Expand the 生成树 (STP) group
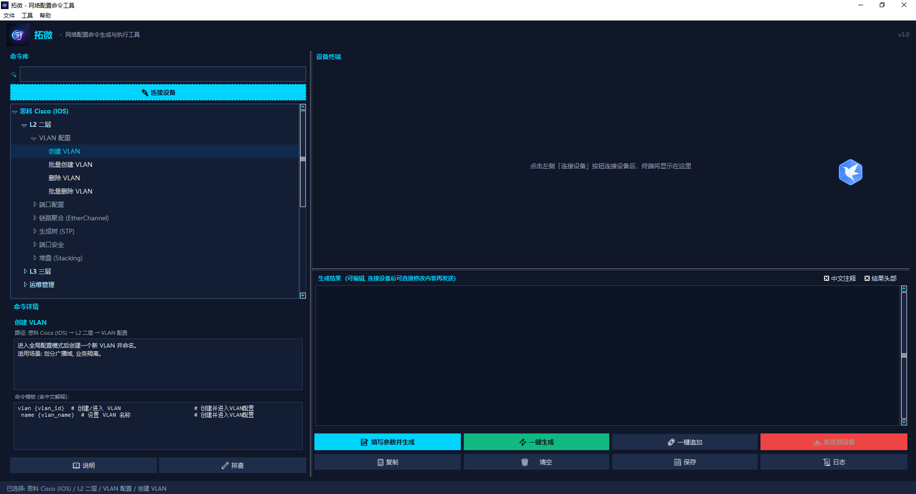 point(35,231)
